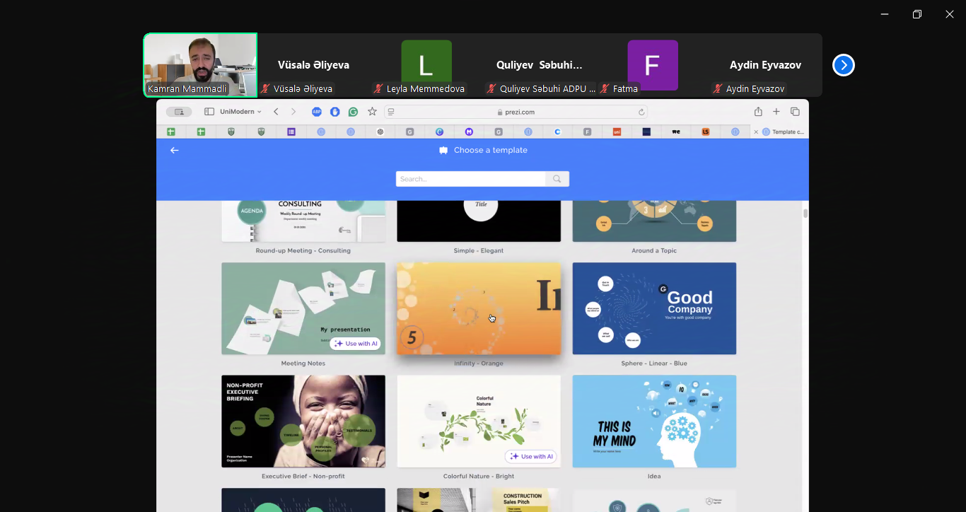
Task: Select Fatma's purple F tile
Action: point(653,64)
